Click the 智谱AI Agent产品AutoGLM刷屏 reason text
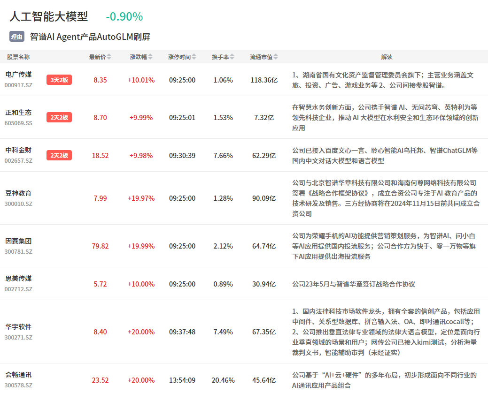Screen dimensions: 488x393 90,37
